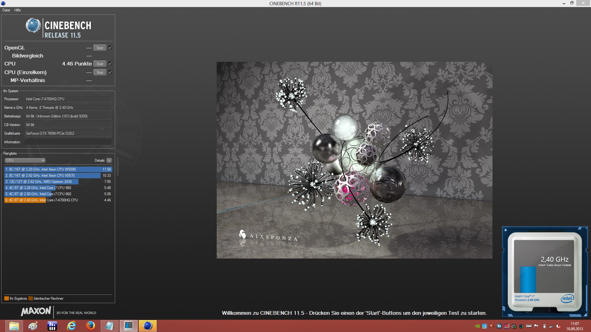Open Firefox from the taskbar

(x=90, y=326)
